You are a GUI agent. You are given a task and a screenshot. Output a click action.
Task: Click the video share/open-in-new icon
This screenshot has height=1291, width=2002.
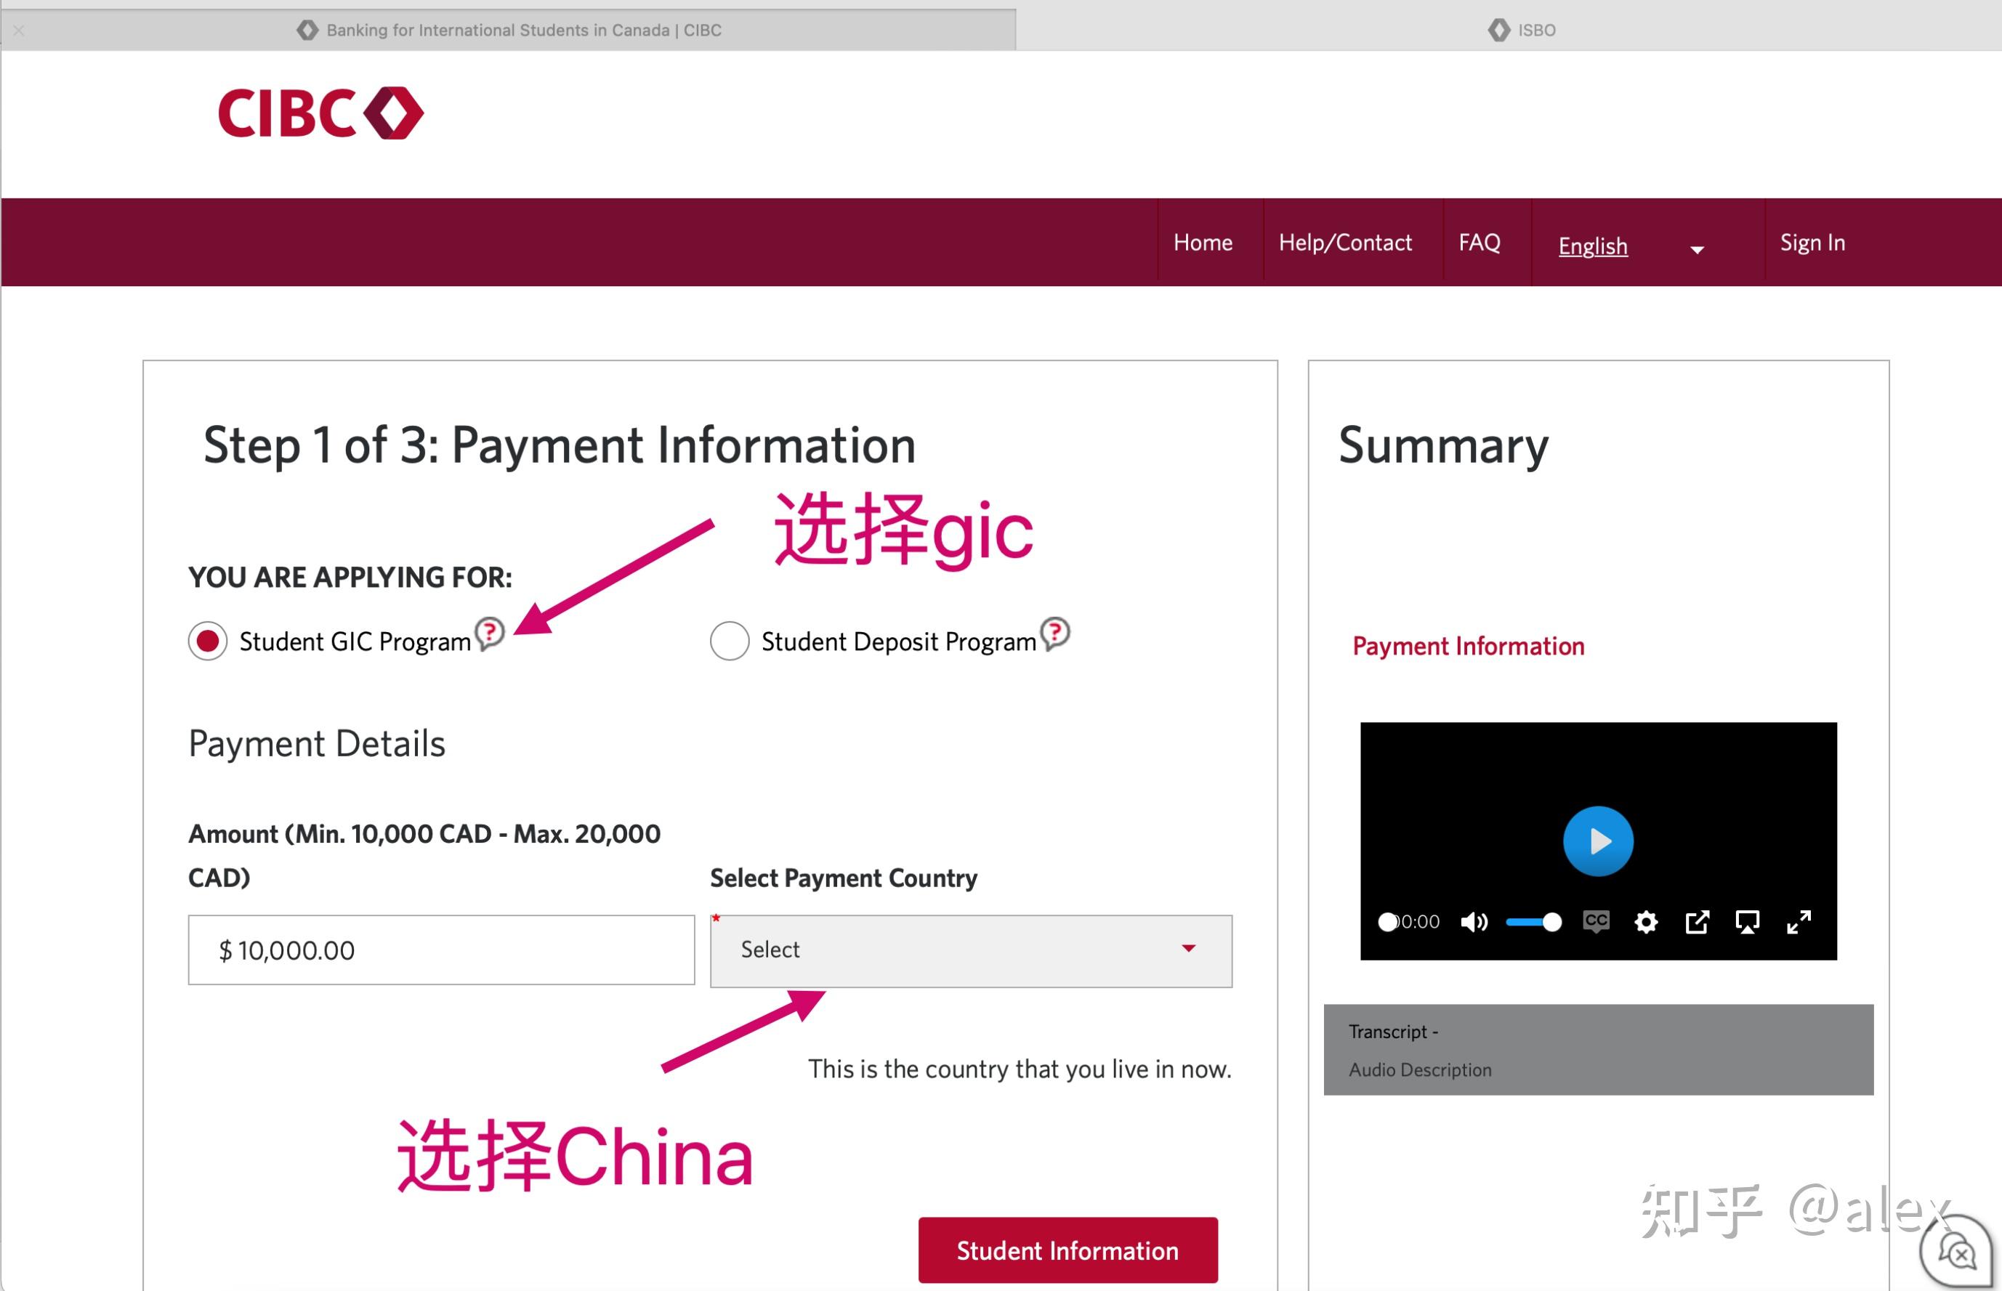click(1697, 921)
